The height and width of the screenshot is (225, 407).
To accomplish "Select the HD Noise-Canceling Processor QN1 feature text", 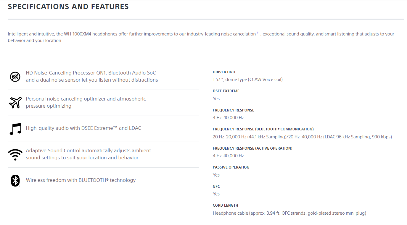I will coord(92,76).
